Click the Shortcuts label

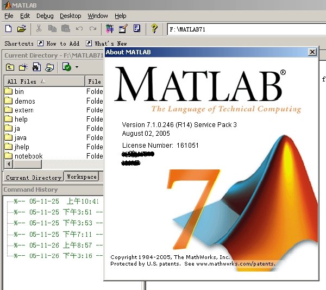pos(19,43)
